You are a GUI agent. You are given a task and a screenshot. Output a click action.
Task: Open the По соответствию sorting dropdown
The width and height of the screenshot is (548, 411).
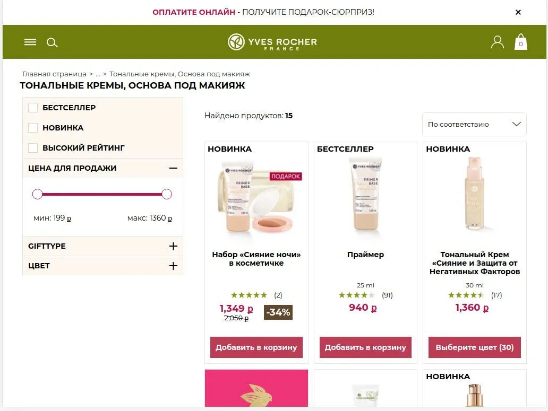[474, 124]
